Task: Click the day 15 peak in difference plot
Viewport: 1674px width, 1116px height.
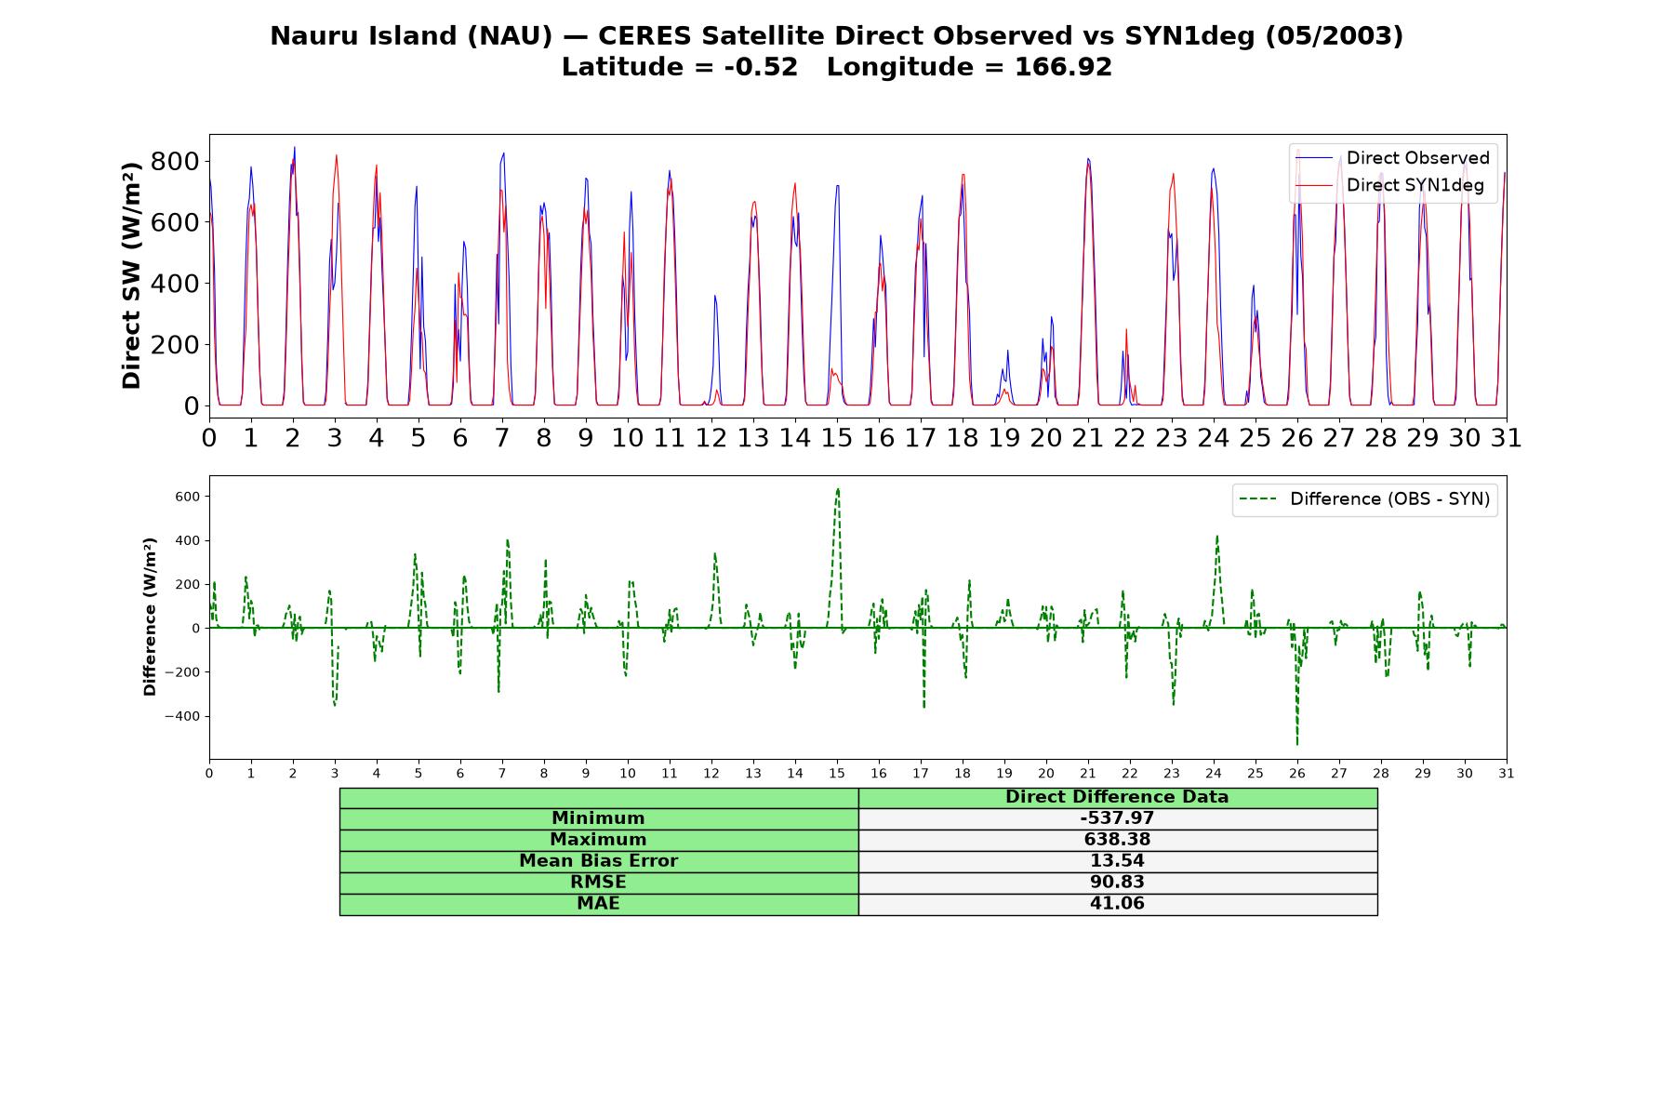Action: [838, 488]
